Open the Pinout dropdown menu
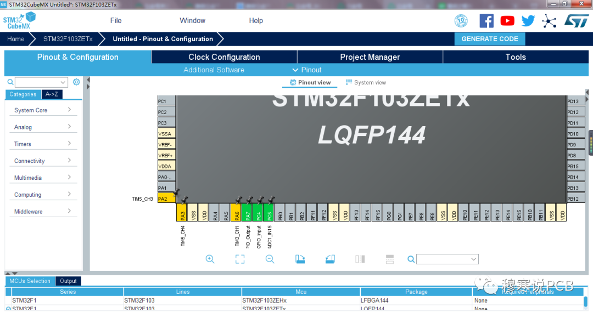 (307, 70)
